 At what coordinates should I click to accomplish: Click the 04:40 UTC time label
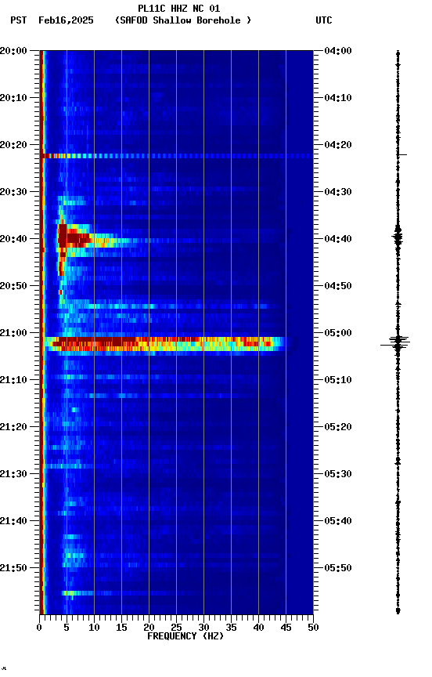(x=338, y=239)
